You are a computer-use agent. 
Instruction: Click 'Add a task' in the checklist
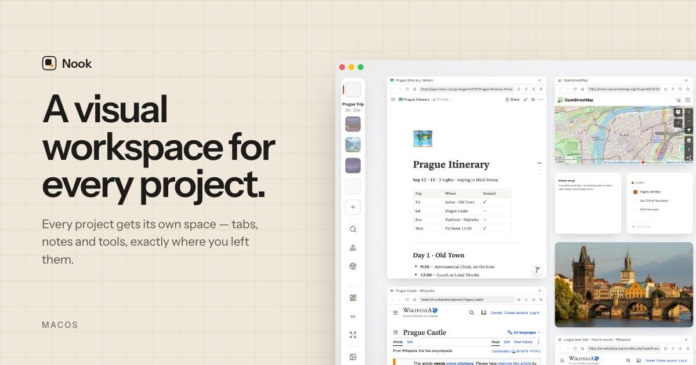(643, 227)
